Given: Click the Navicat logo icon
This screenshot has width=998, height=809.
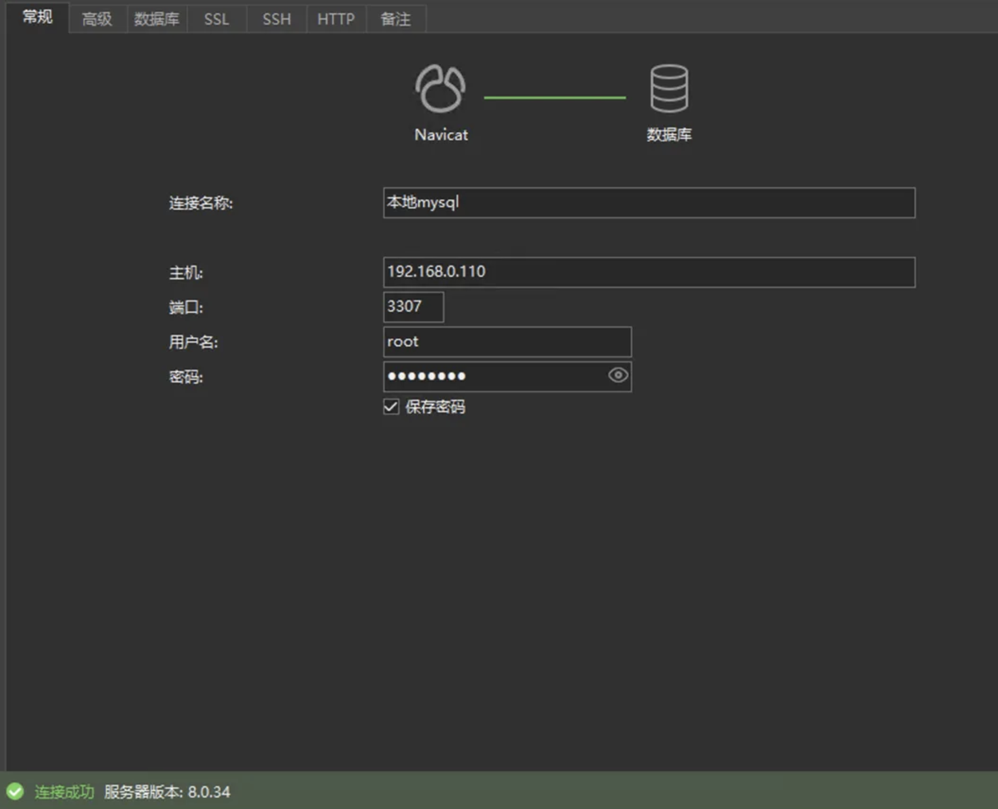Looking at the screenshot, I should click(x=440, y=89).
